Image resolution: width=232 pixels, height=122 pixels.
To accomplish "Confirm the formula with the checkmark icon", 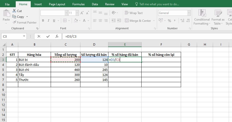I will point(48,36).
